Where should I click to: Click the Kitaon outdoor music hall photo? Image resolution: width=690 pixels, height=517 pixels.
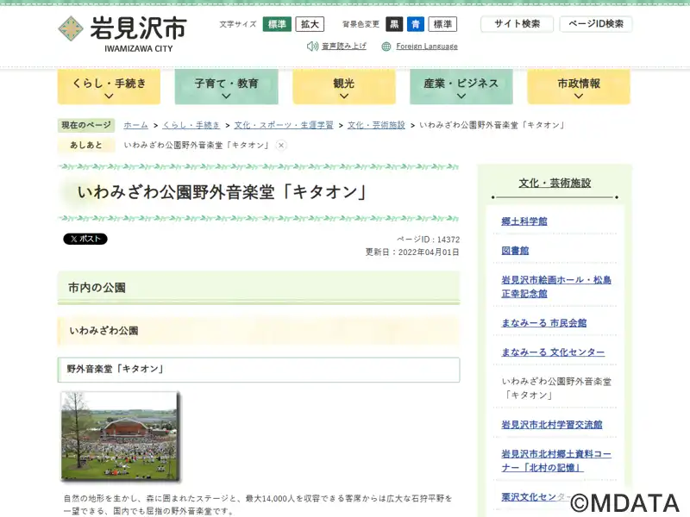pyautogui.click(x=120, y=436)
